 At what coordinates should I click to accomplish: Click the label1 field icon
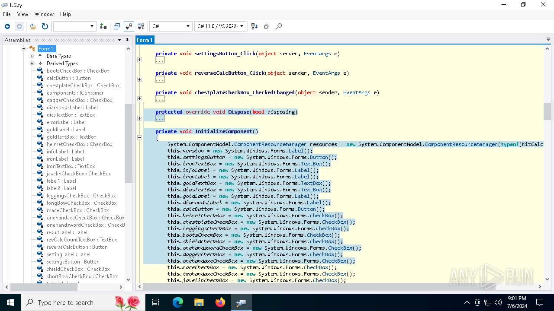point(40,181)
